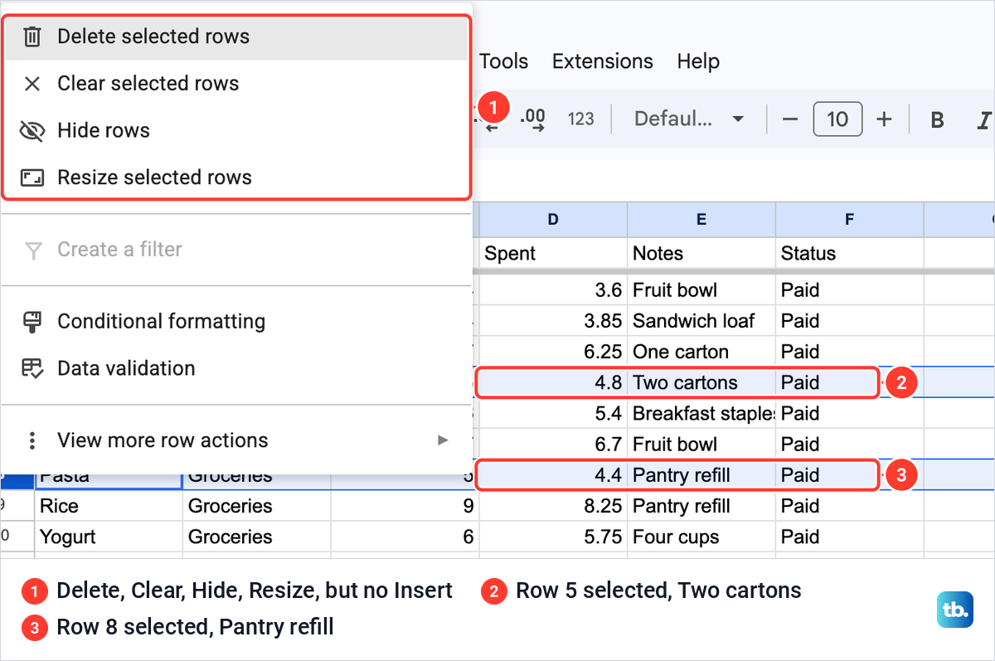This screenshot has width=995, height=661.
Task: Select column E header
Action: (x=701, y=220)
